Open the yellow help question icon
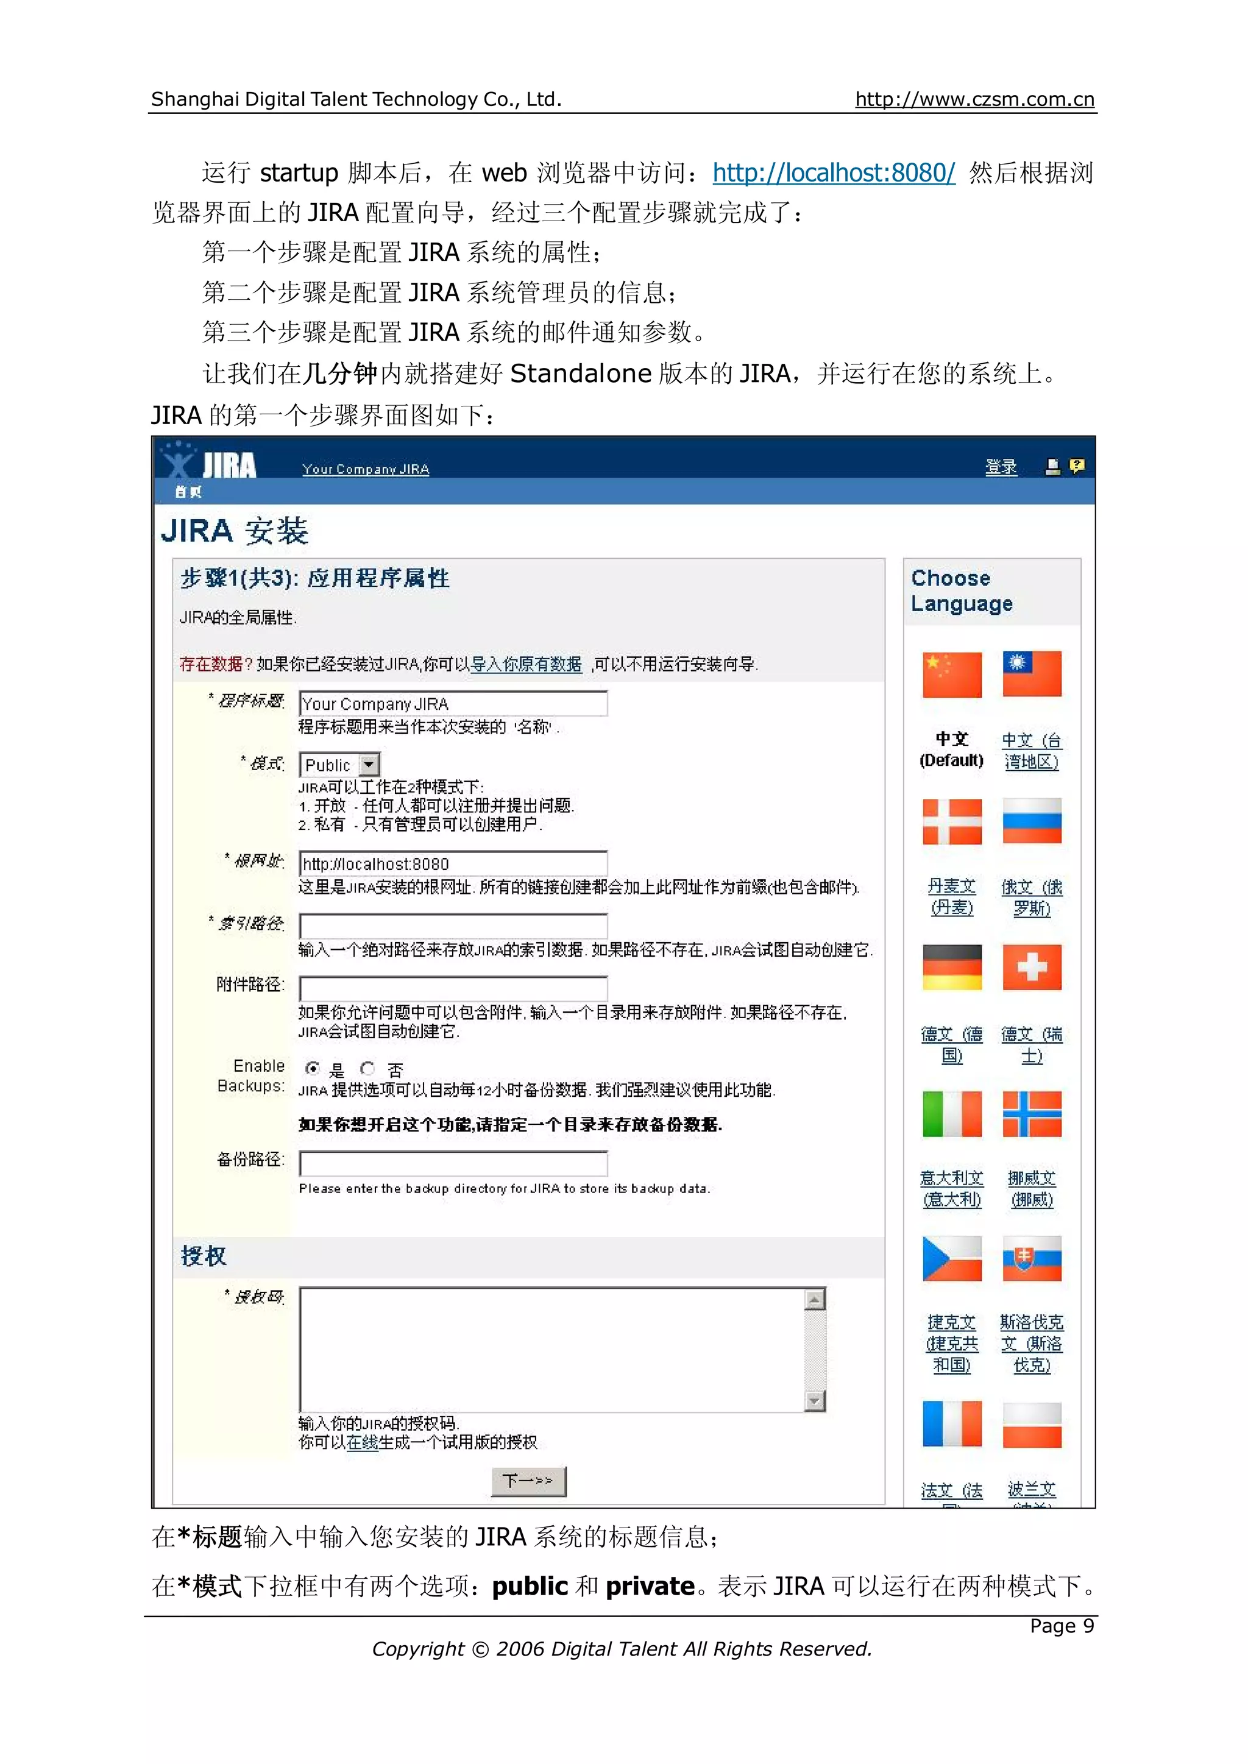This screenshot has height=1764, width=1248. (1077, 466)
